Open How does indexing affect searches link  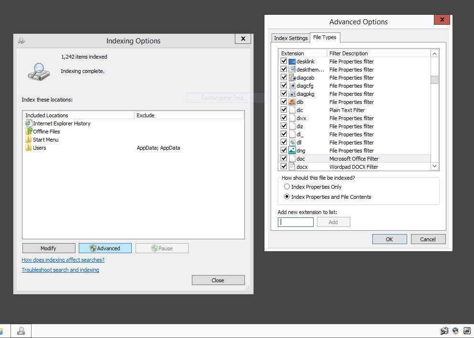(63, 260)
